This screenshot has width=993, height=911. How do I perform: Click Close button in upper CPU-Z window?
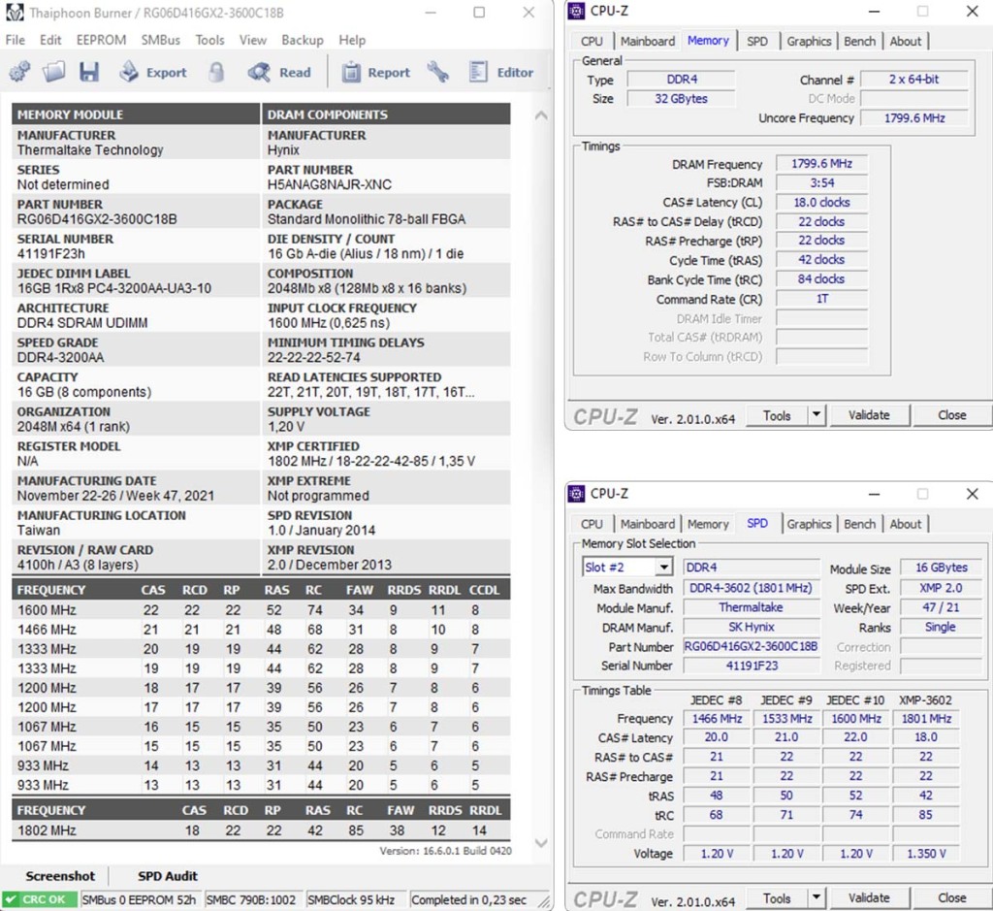(951, 415)
